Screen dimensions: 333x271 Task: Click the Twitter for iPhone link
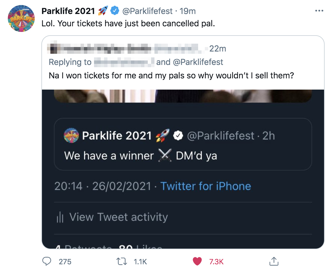[x=206, y=186]
